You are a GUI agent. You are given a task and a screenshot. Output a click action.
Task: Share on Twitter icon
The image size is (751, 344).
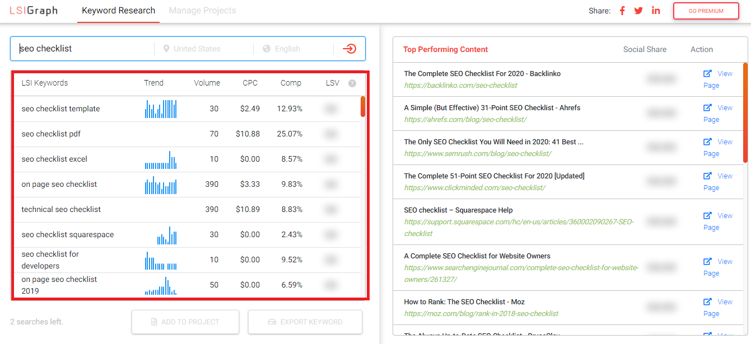[638, 11]
